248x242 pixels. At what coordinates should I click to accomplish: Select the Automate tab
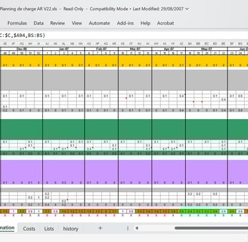[99, 23]
